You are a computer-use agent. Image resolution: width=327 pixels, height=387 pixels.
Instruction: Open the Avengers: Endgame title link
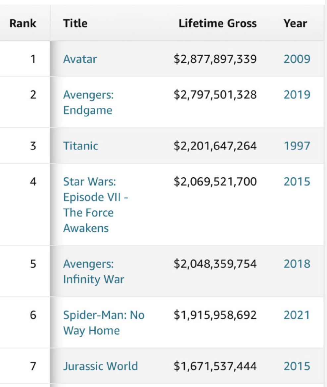pyautogui.click(x=88, y=102)
